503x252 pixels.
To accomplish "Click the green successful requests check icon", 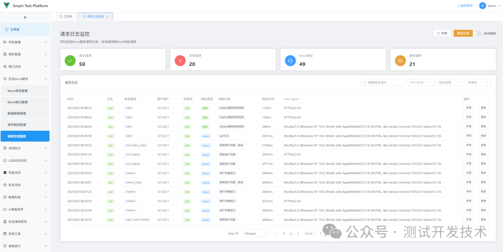I will (70, 60).
